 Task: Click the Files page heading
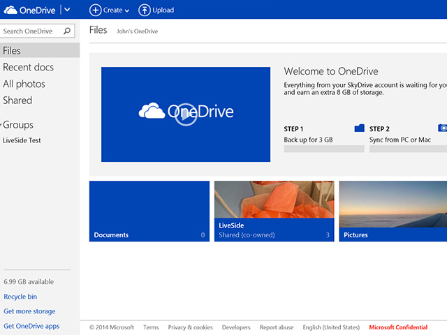(x=98, y=30)
